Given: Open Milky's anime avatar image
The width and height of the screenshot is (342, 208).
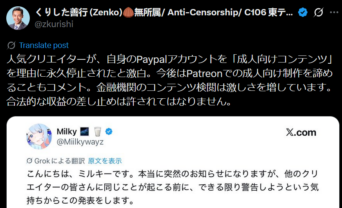Looking at the screenshot, I should [x=39, y=136].
